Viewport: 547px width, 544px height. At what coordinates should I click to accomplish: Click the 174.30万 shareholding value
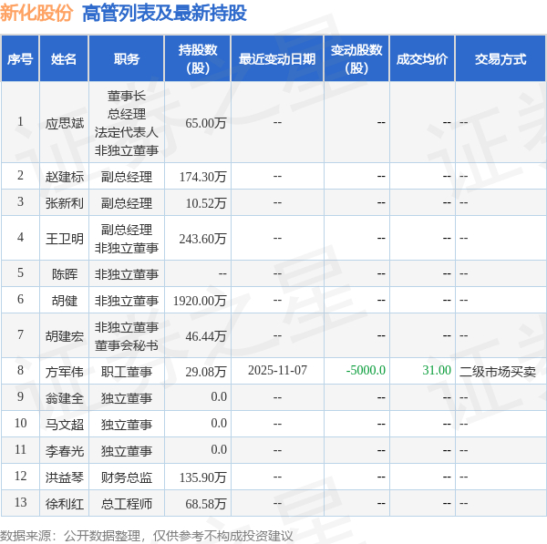[202, 177]
